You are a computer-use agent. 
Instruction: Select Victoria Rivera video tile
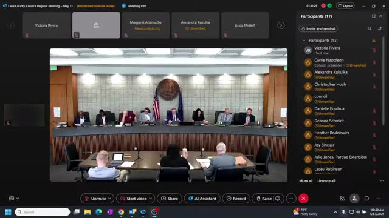(x=46, y=25)
